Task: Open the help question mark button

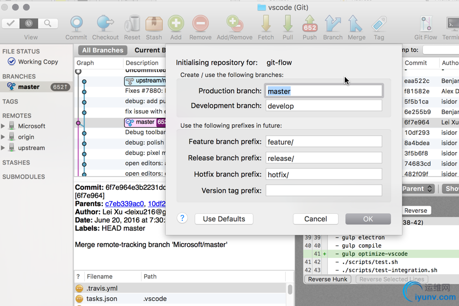Action: [x=182, y=218]
